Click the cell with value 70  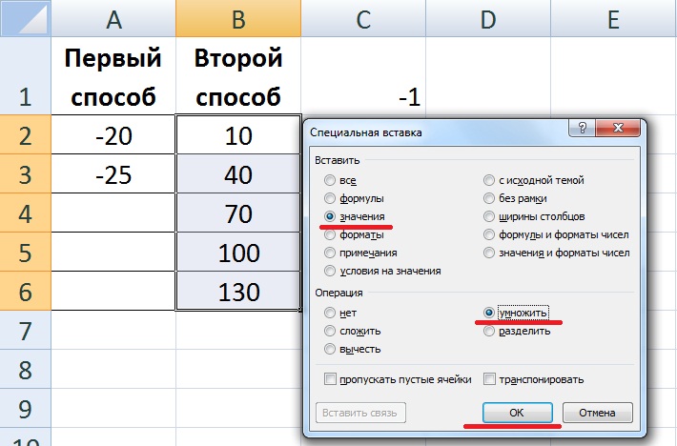click(x=238, y=213)
